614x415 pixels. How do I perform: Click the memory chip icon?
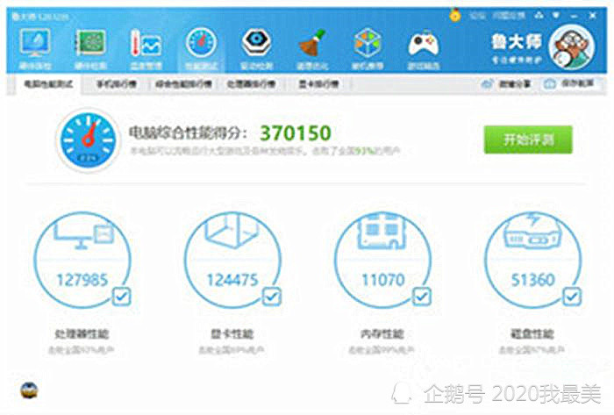[x=382, y=232]
